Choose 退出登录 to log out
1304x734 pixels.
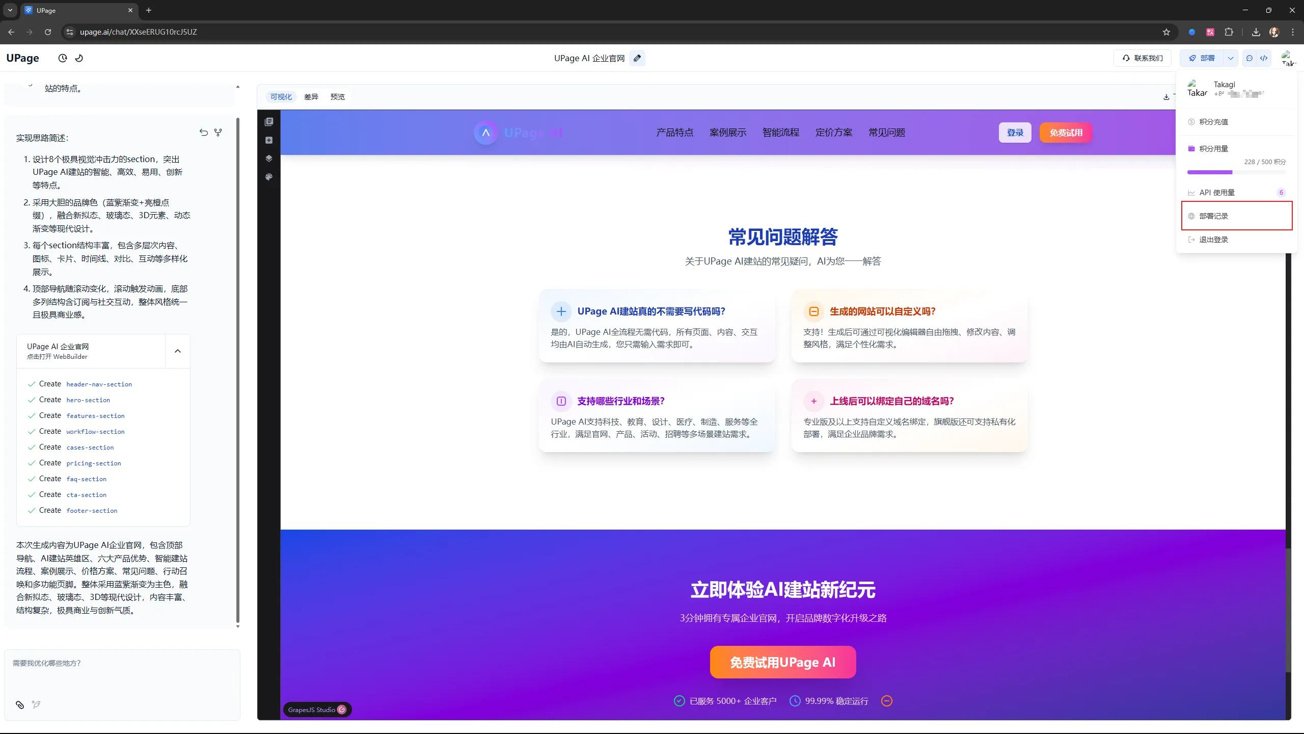(1237, 240)
